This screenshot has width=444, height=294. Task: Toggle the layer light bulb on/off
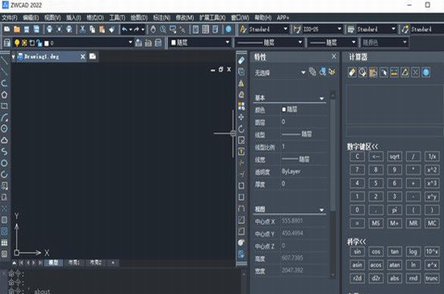(x=17, y=43)
